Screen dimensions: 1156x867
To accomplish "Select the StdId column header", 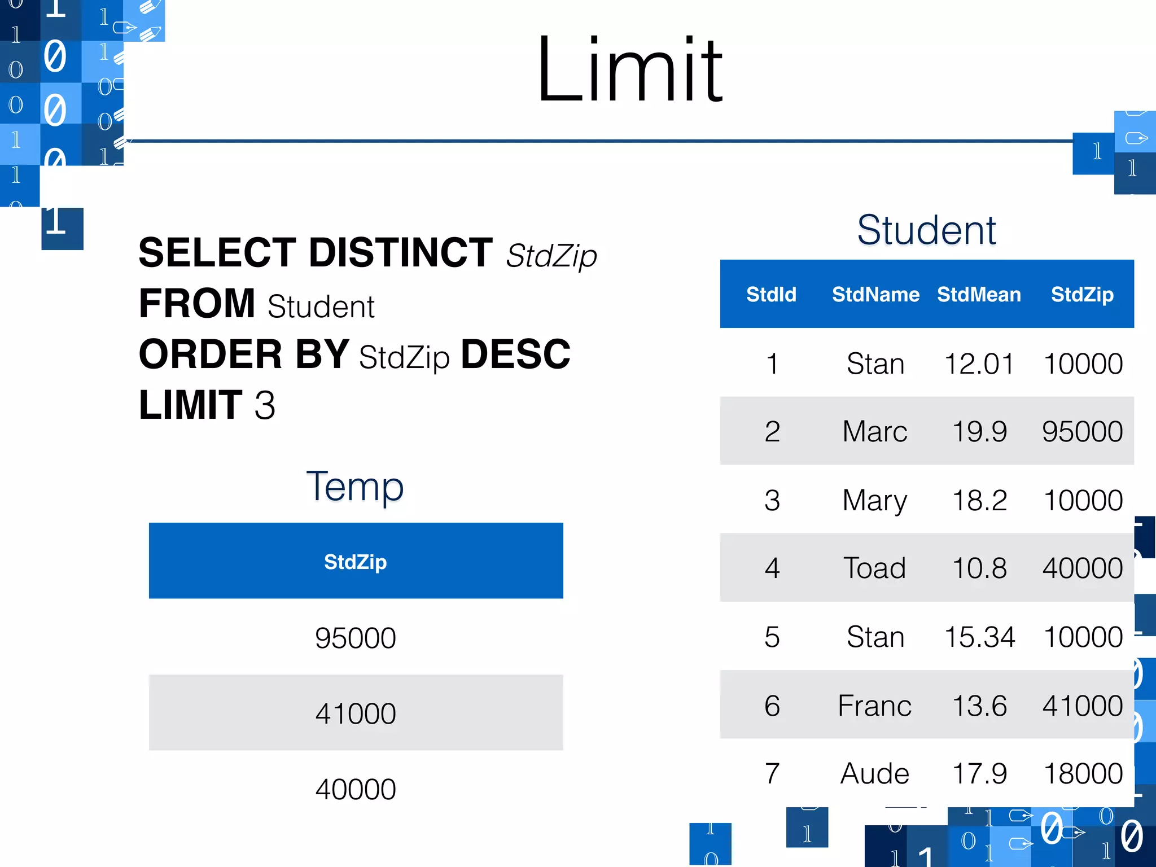I will point(771,295).
